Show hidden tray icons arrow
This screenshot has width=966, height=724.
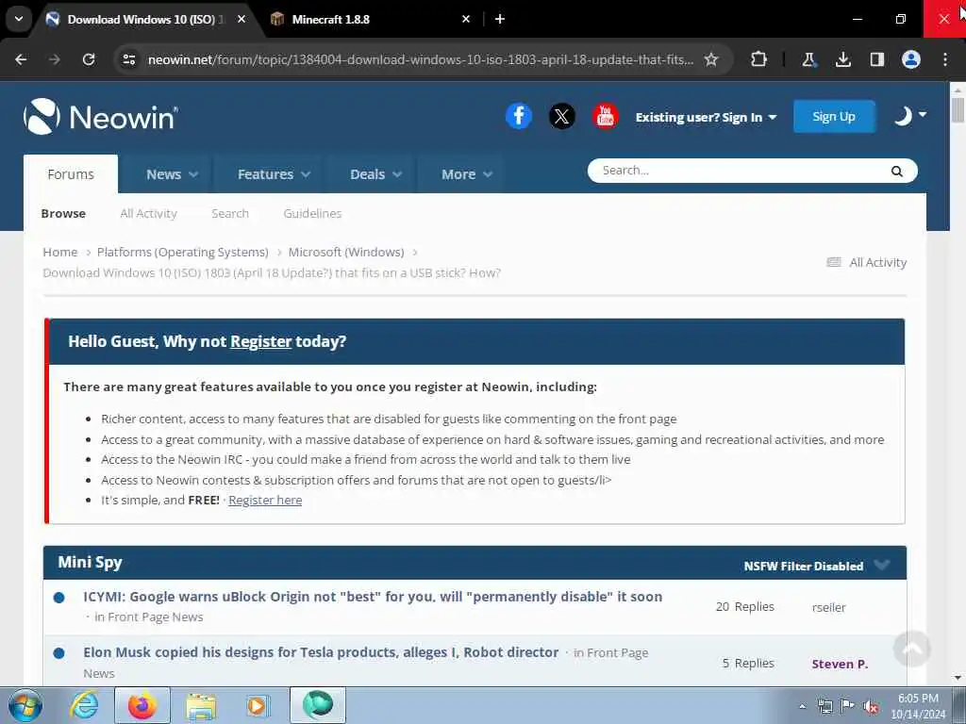pyautogui.click(x=802, y=707)
